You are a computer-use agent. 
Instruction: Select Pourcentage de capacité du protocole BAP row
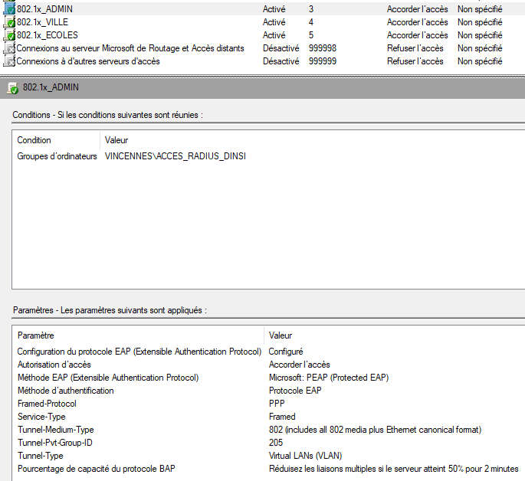(x=268, y=469)
